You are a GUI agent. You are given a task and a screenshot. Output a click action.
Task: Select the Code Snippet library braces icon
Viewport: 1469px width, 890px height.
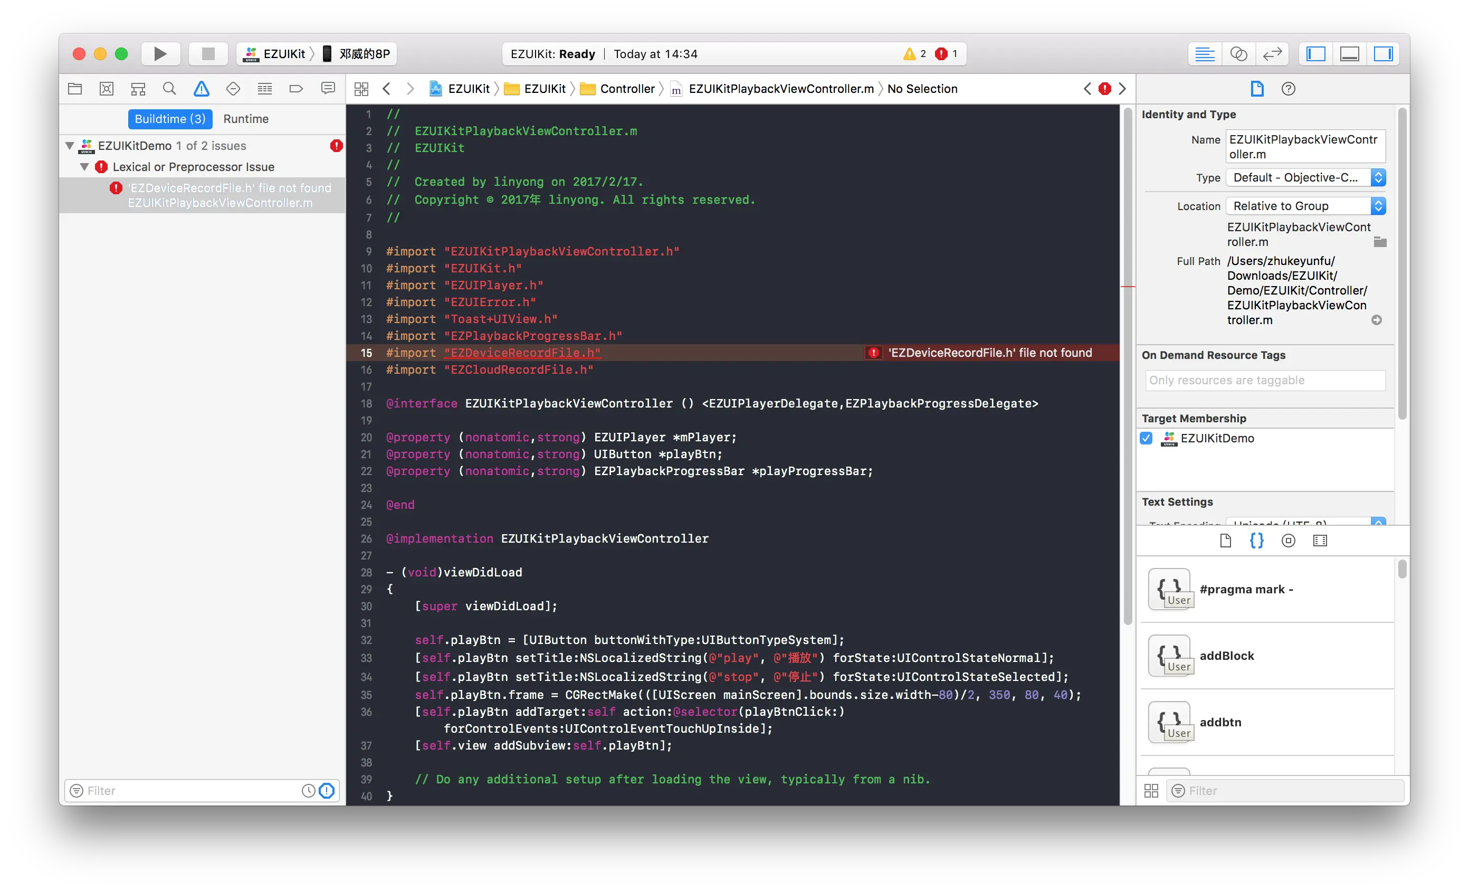tap(1256, 541)
